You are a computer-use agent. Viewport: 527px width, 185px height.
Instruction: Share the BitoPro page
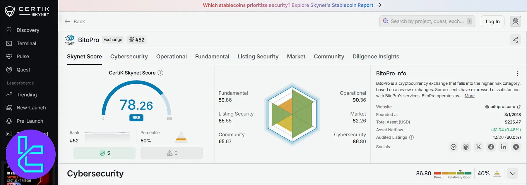515,40
